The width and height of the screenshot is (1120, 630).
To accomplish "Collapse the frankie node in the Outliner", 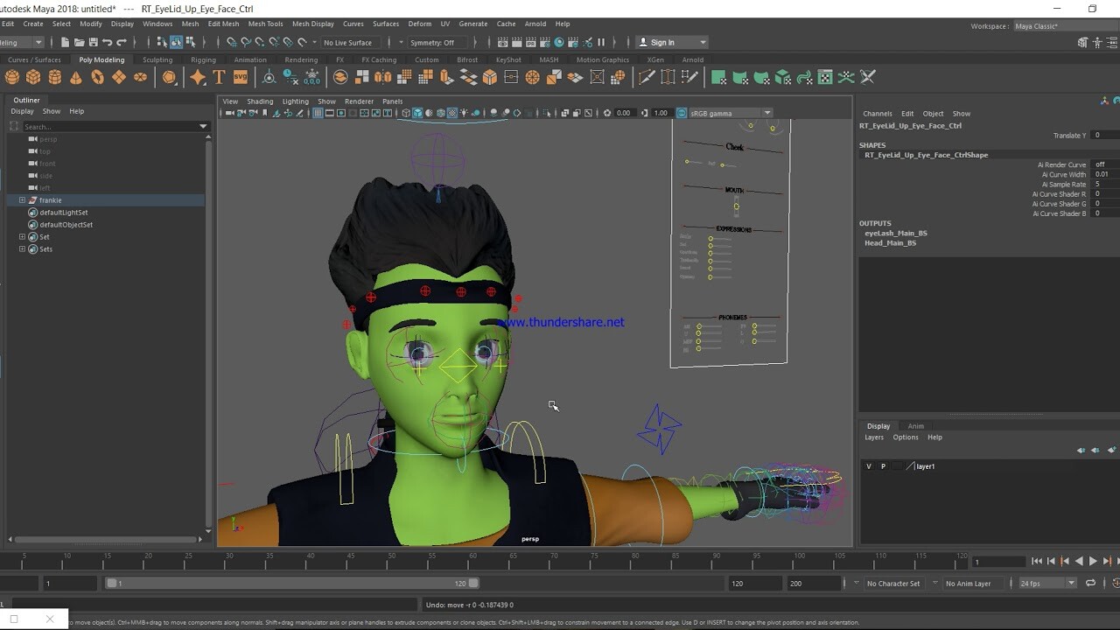I will pos(21,200).
